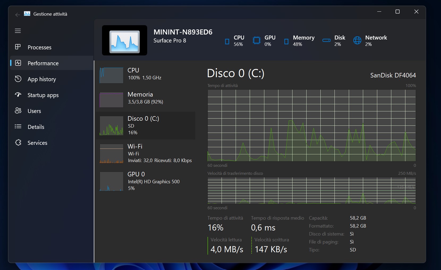Click the back arrow in title bar
This screenshot has width=441, height=270.
pos(18,15)
